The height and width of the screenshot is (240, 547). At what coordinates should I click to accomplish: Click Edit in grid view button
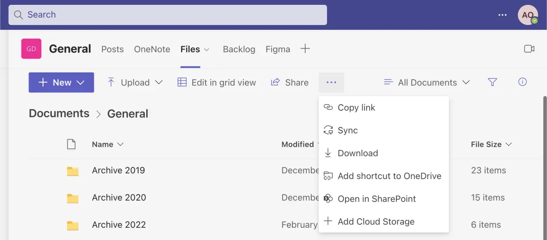pyautogui.click(x=217, y=82)
